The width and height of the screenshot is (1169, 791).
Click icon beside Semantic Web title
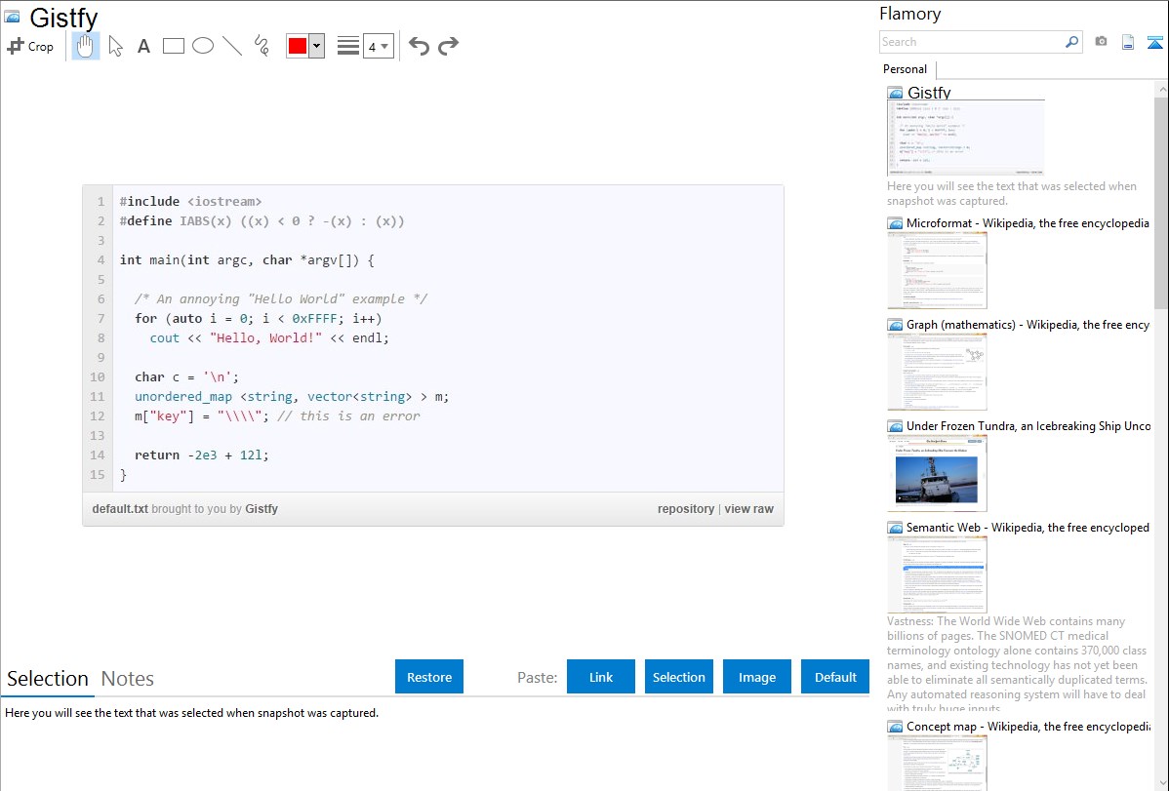click(896, 528)
